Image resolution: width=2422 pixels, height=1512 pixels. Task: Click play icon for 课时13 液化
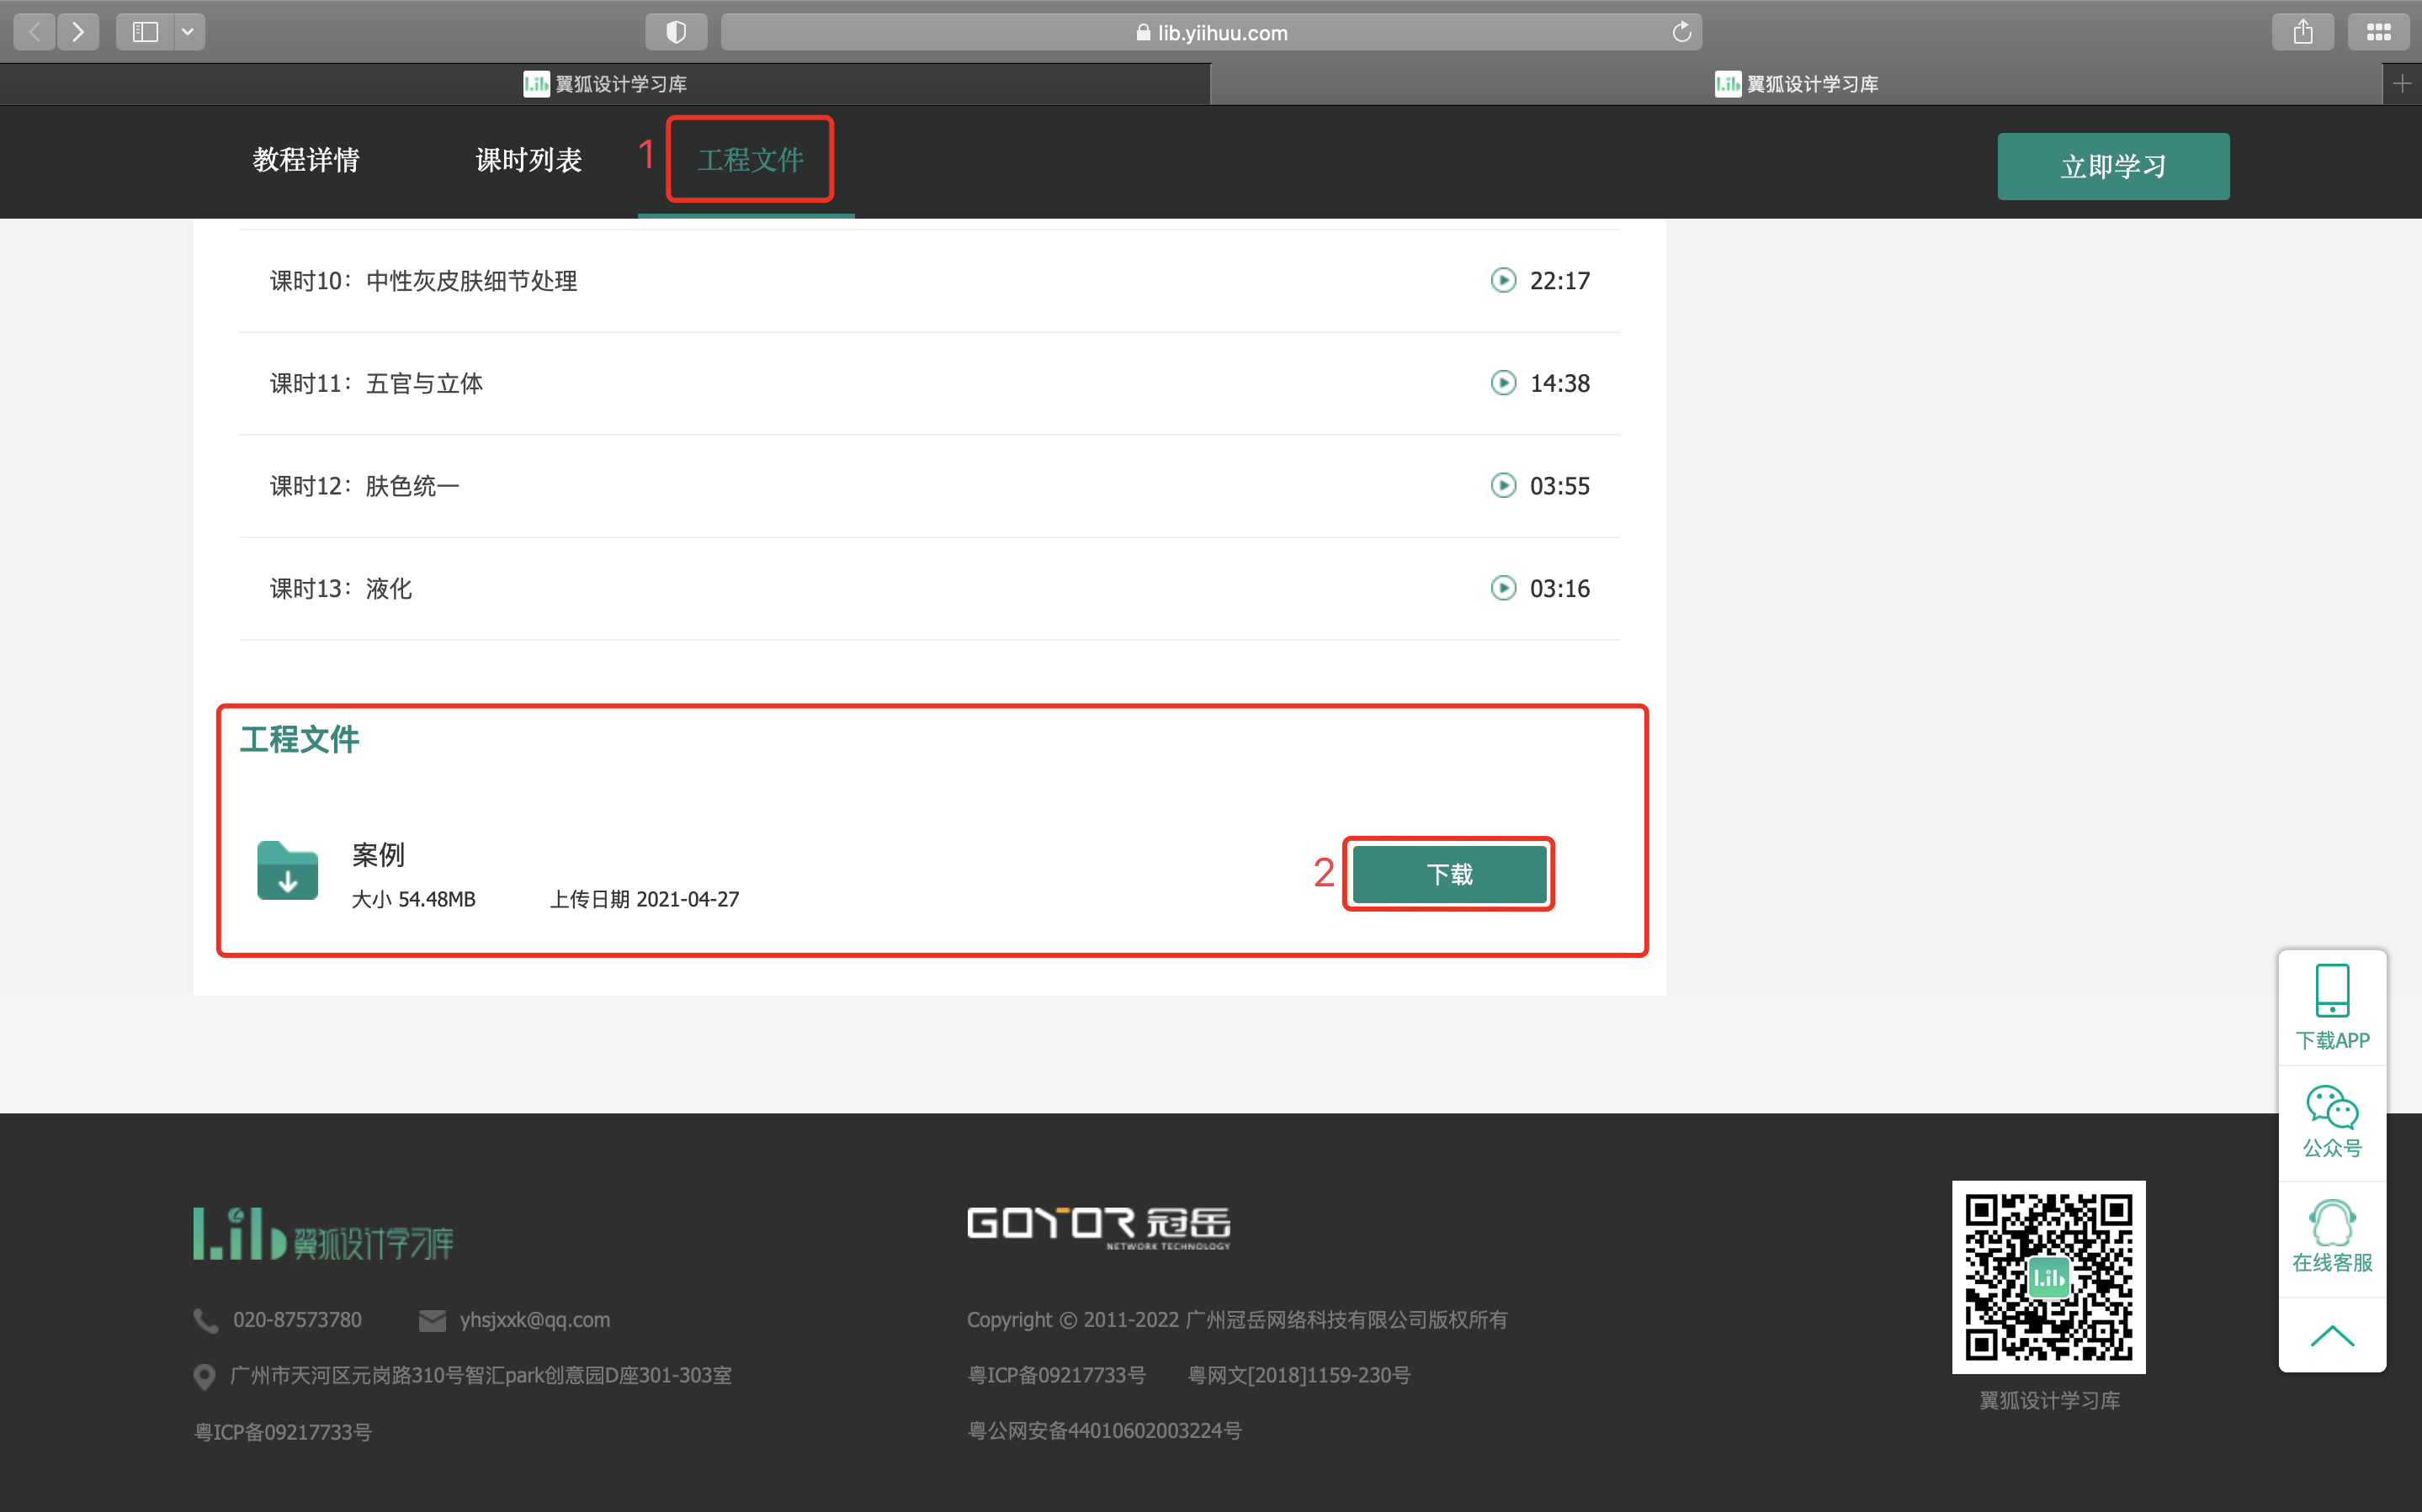point(1503,588)
